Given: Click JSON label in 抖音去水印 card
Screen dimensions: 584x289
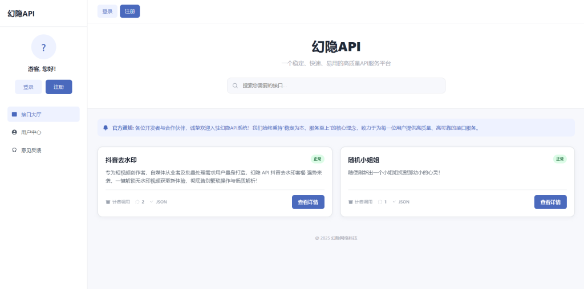Looking at the screenshot, I should (x=161, y=202).
